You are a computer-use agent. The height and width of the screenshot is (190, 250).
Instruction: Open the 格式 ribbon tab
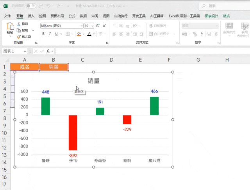226,16
